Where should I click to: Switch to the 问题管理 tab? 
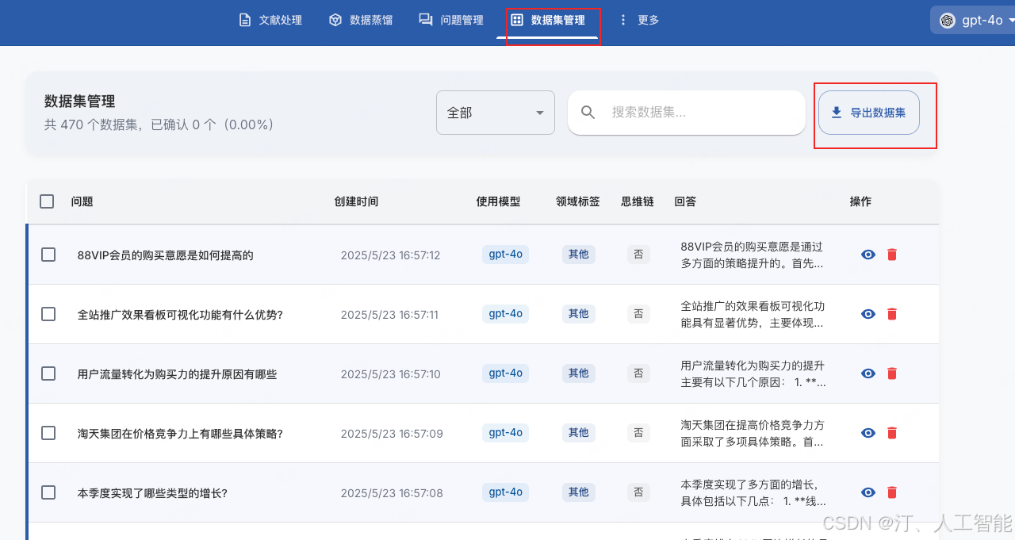pos(451,20)
